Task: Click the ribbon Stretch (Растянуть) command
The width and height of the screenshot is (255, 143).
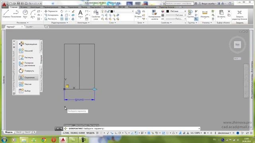Action: 51,19
